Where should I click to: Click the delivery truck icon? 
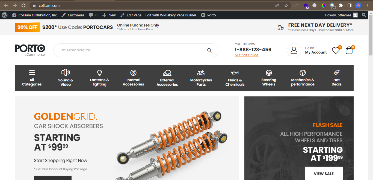coord(280,28)
